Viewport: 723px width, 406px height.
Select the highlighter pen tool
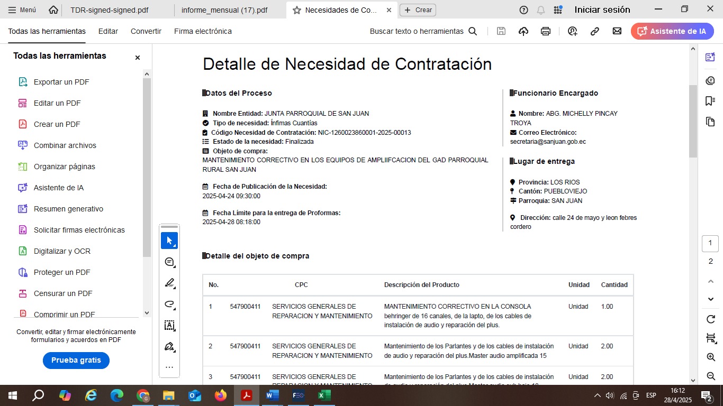(169, 283)
